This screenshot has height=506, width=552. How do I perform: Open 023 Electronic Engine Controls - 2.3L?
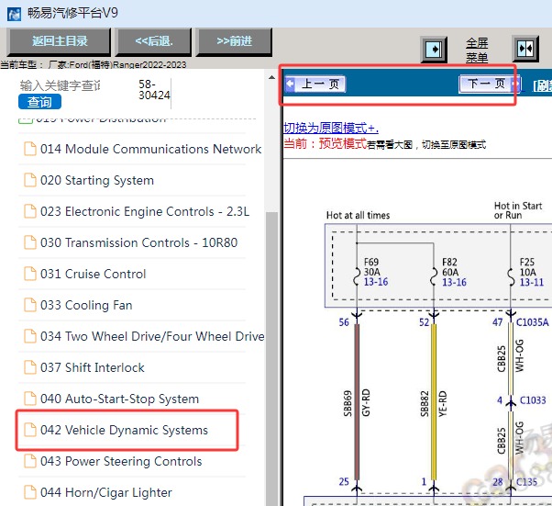pyautogui.click(x=145, y=211)
